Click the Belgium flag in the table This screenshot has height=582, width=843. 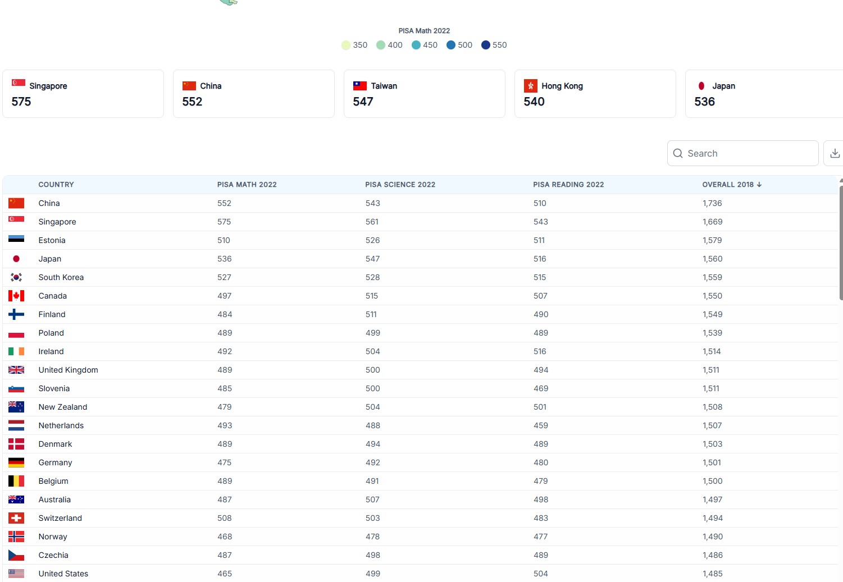coord(16,481)
